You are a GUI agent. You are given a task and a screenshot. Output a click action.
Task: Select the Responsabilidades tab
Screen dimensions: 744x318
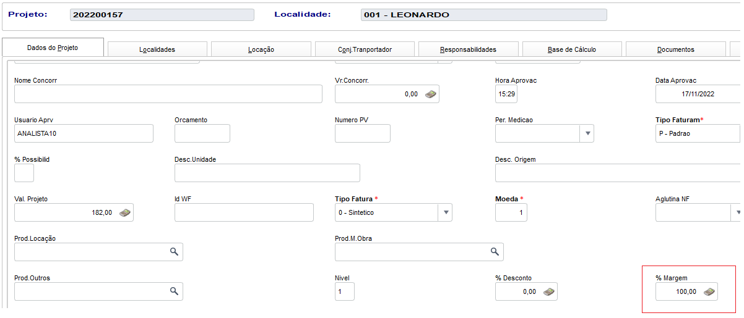(468, 49)
